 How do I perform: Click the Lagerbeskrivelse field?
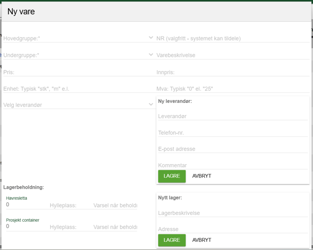[x=233, y=213]
